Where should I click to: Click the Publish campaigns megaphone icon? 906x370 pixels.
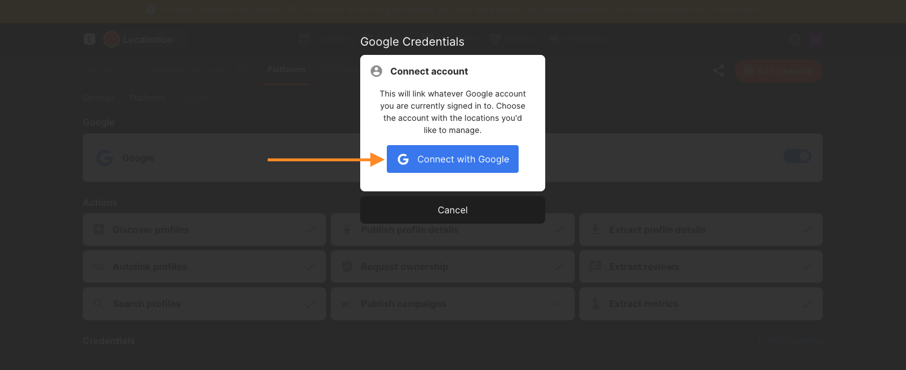coord(347,304)
